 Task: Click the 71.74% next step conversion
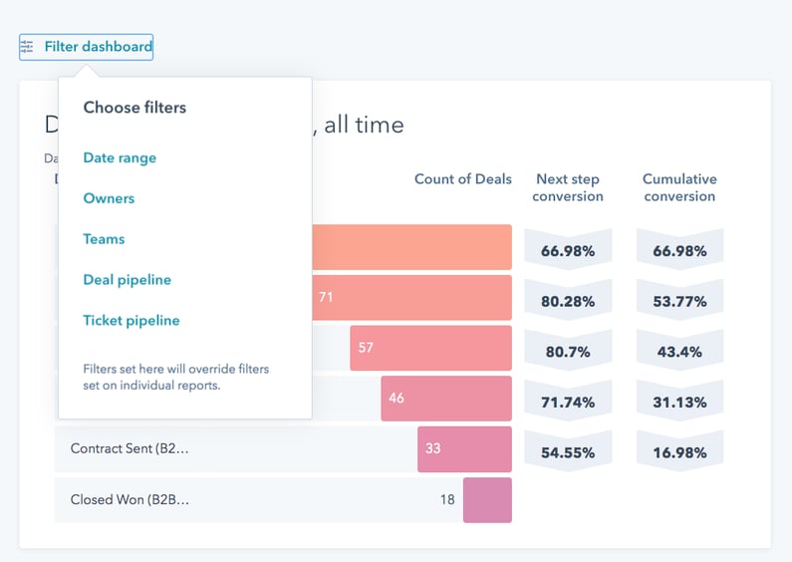tap(568, 403)
